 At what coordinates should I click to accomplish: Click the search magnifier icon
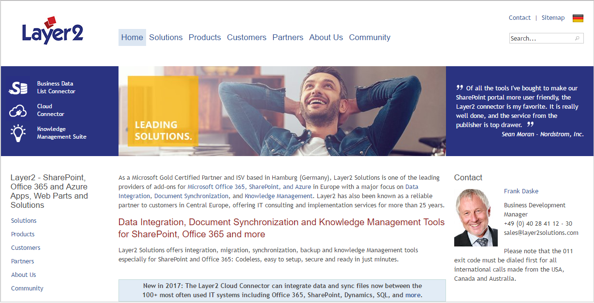577,38
